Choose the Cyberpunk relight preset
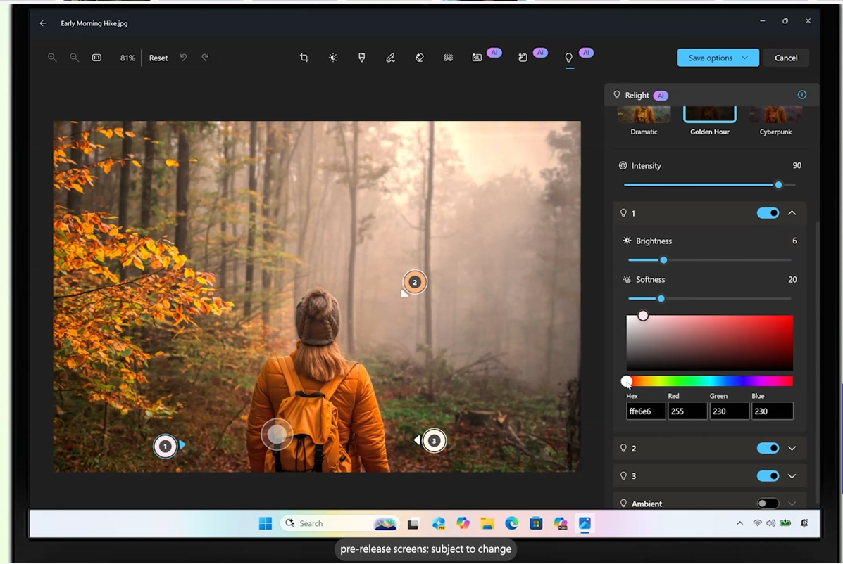The width and height of the screenshot is (843, 564). tap(775, 121)
